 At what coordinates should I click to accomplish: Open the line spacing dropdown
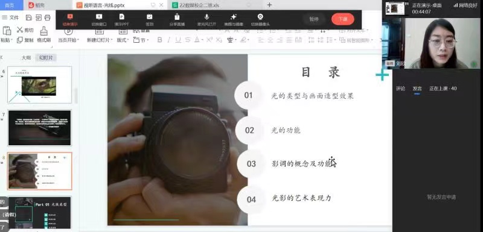click(331, 40)
